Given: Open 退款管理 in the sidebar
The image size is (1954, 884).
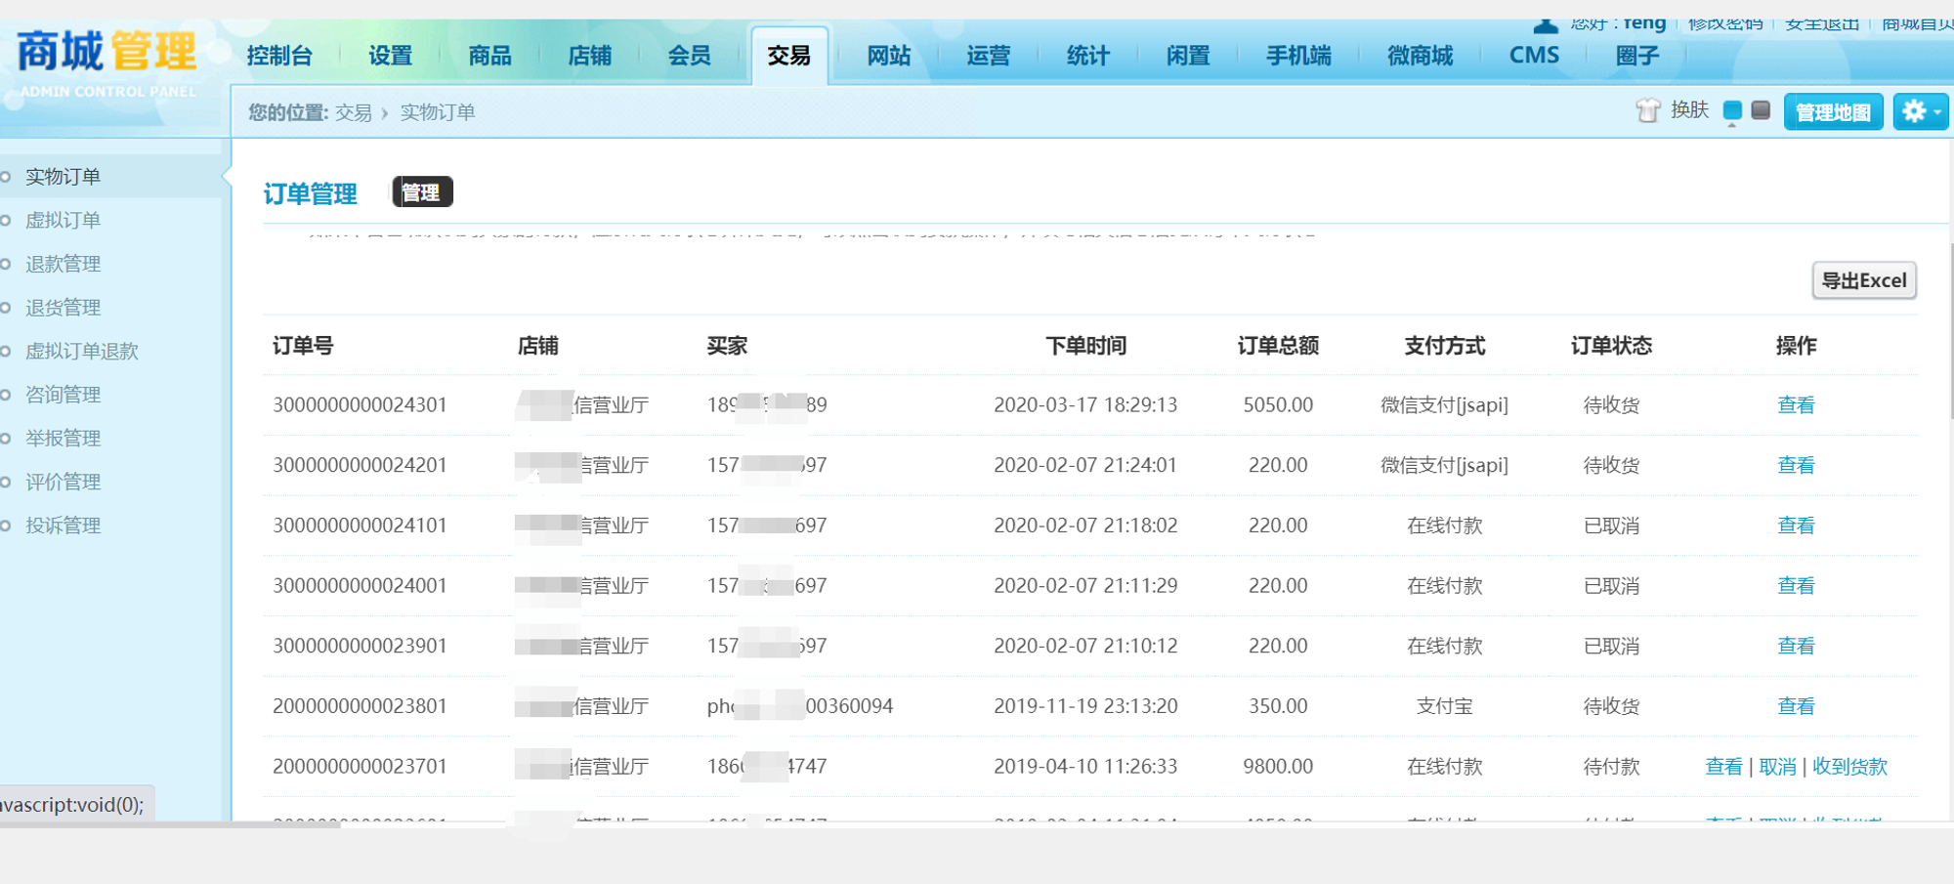Looking at the screenshot, I should coord(64,264).
